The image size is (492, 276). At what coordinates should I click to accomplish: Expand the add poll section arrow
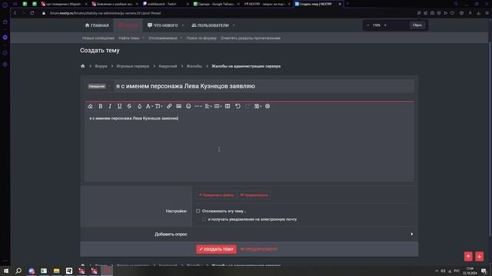click(412, 234)
